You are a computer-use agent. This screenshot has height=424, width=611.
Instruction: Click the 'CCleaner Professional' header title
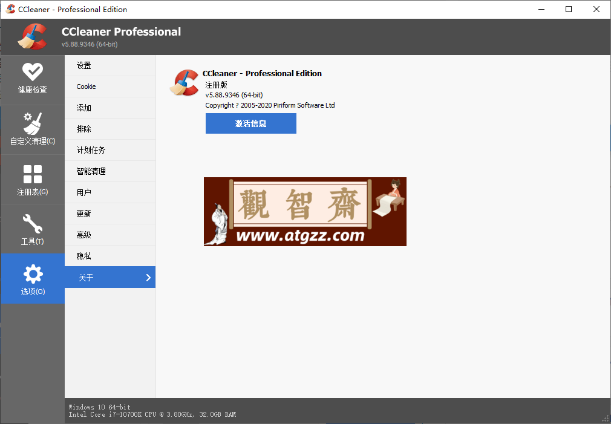121,31
